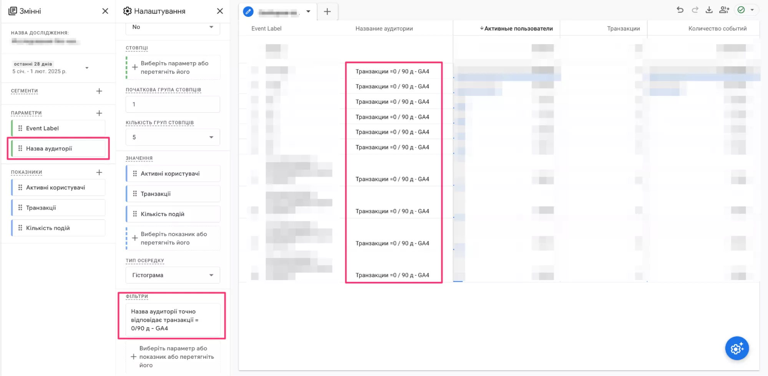The image size is (768, 376).
Task: Click the Назва аудиторії filter chip
Action: pyautogui.click(x=173, y=320)
